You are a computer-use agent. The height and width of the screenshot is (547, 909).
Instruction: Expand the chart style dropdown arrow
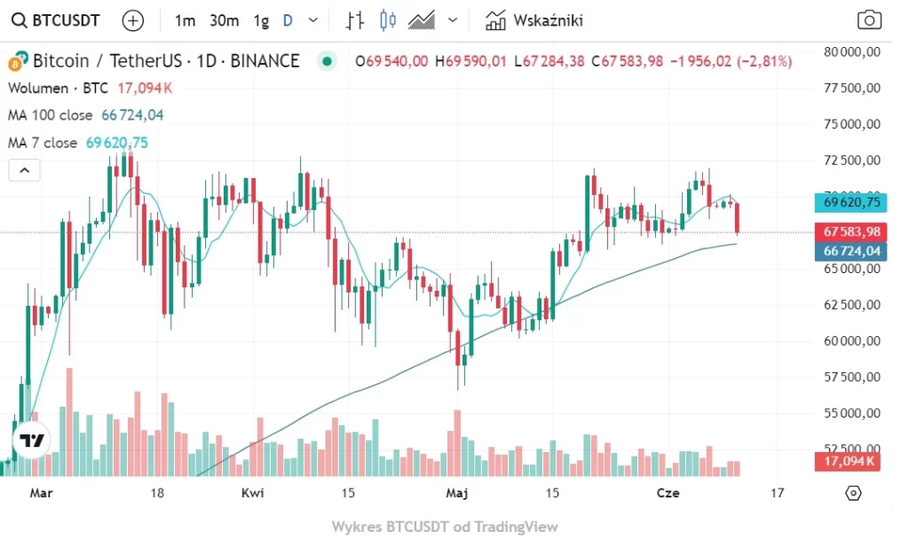click(x=453, y=20)
